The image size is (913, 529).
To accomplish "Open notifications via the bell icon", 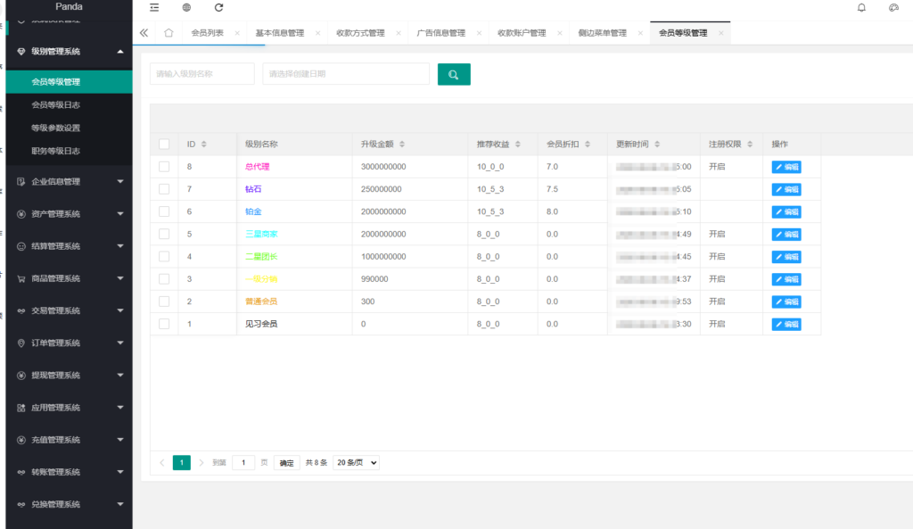I will [861, 7].
